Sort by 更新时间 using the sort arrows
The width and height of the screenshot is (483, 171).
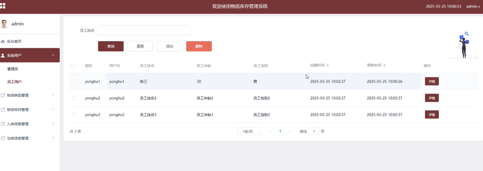coord(384,65)
